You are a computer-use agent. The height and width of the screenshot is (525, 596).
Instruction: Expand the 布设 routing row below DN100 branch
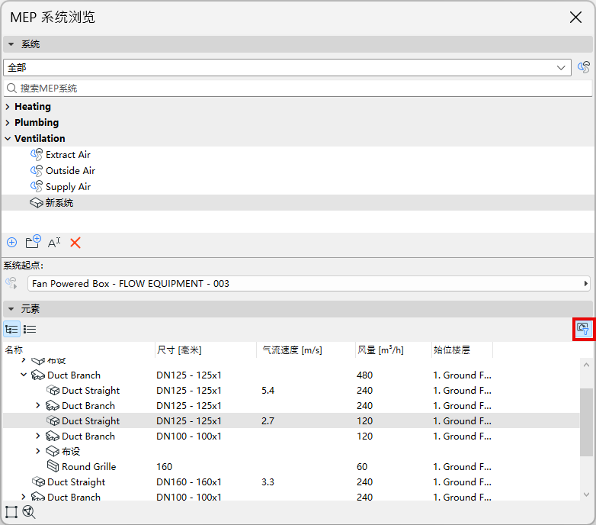coord(37,451)
